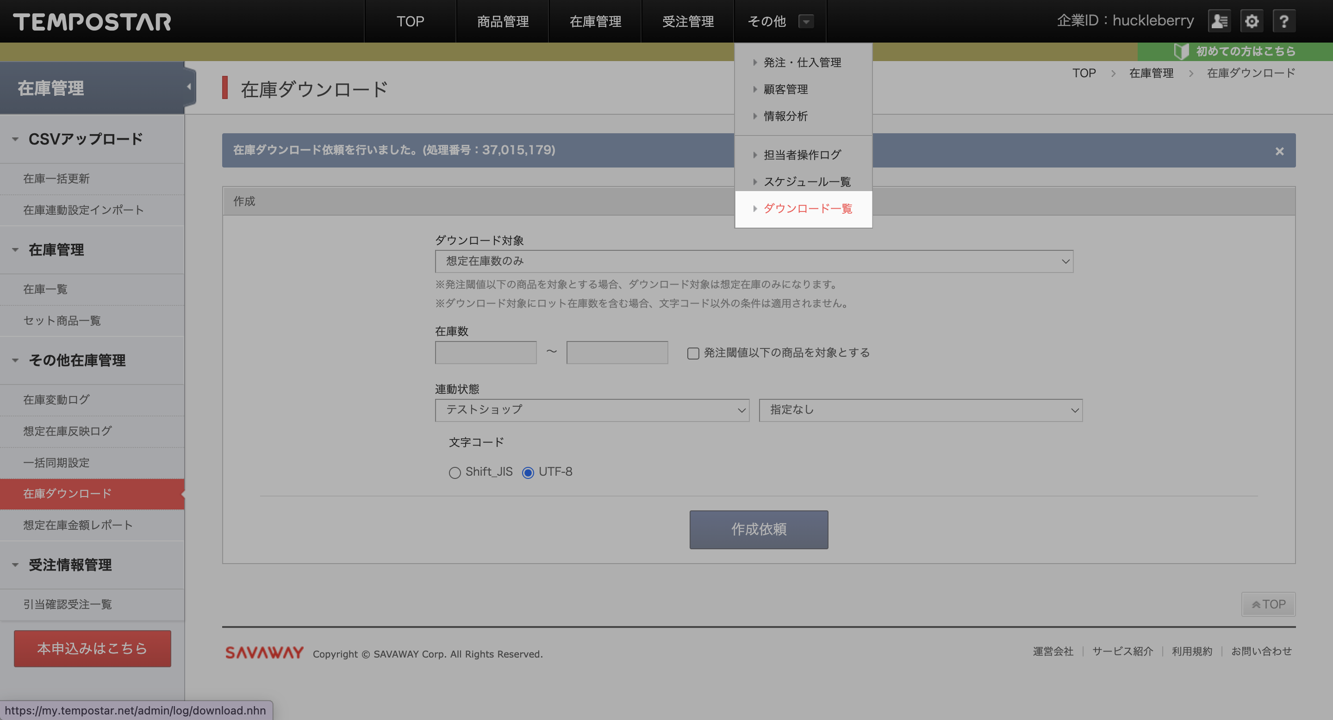
Task: Collapse the 在庫管理 sidebar panel arrow
Action: click(x=189, y=87)
